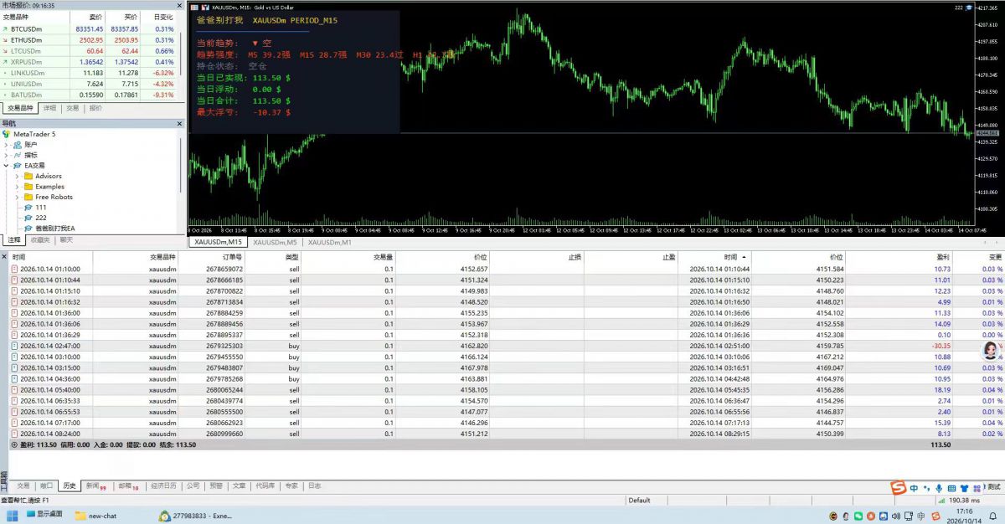Click the 显示桌面 show desktop taskbar button
This screenshot has width=1005, height=524.
click(44, 515)
